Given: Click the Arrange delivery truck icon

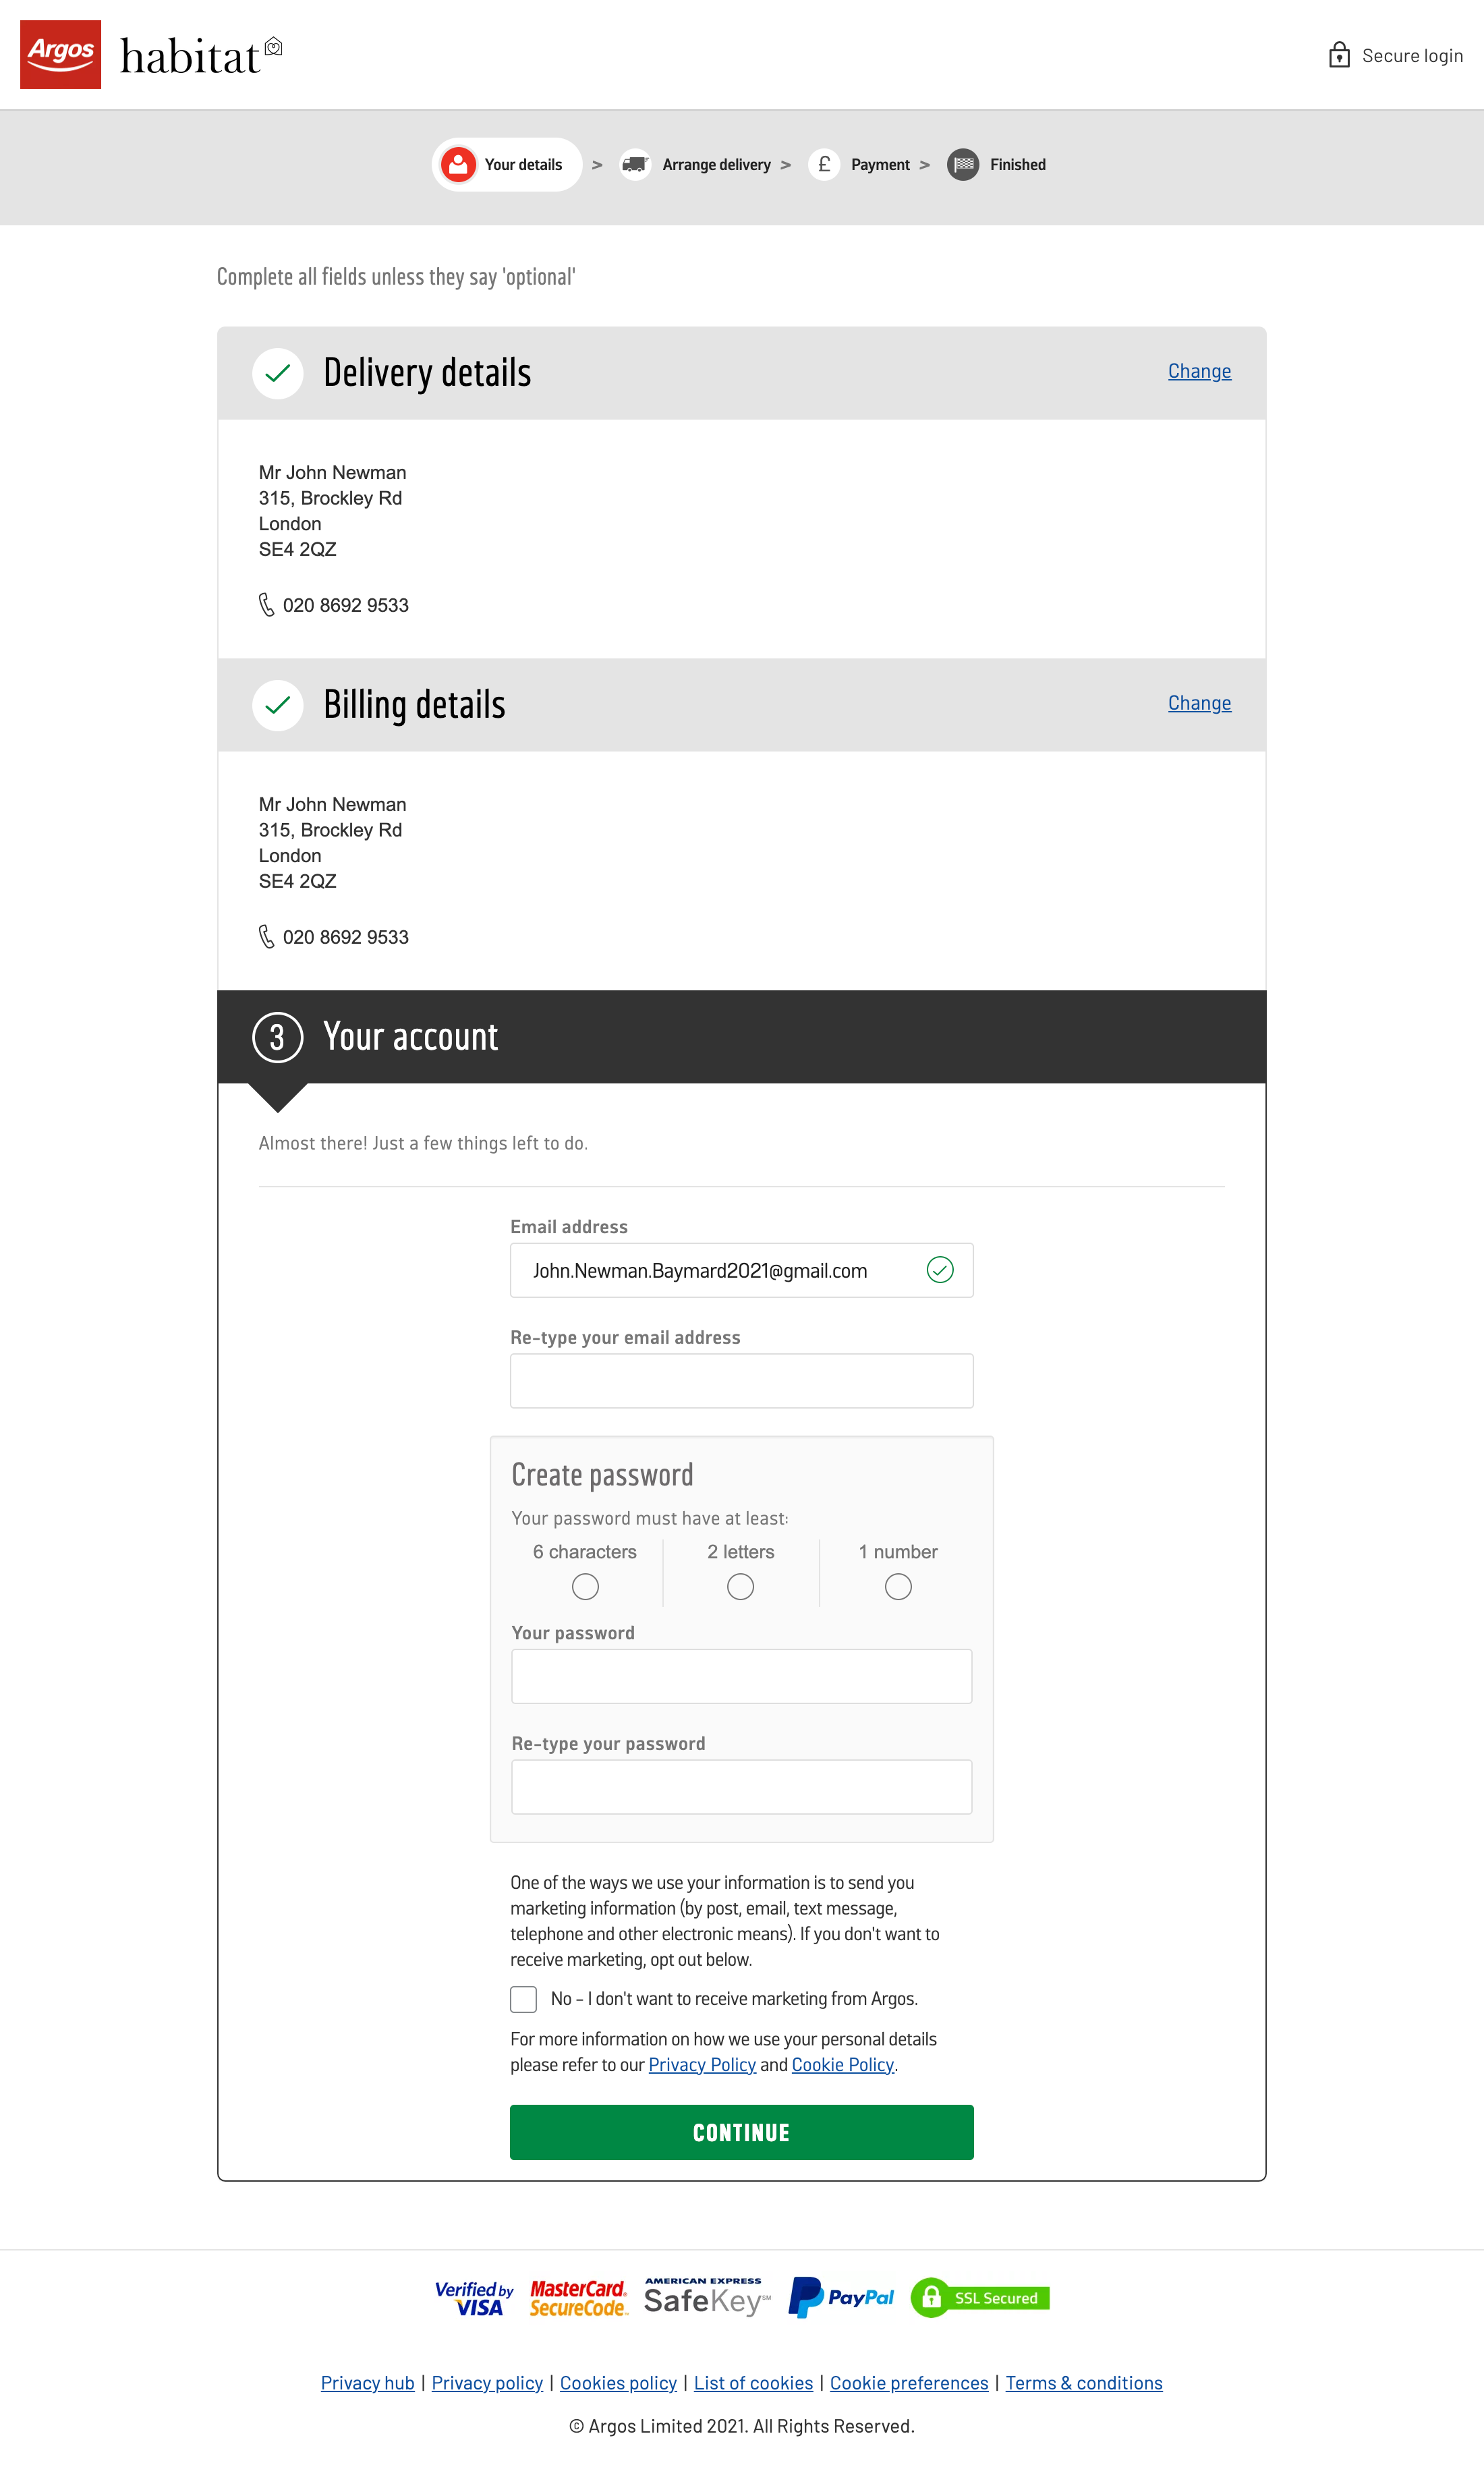Looking at the screenshot, I should [x=636, y=164].
